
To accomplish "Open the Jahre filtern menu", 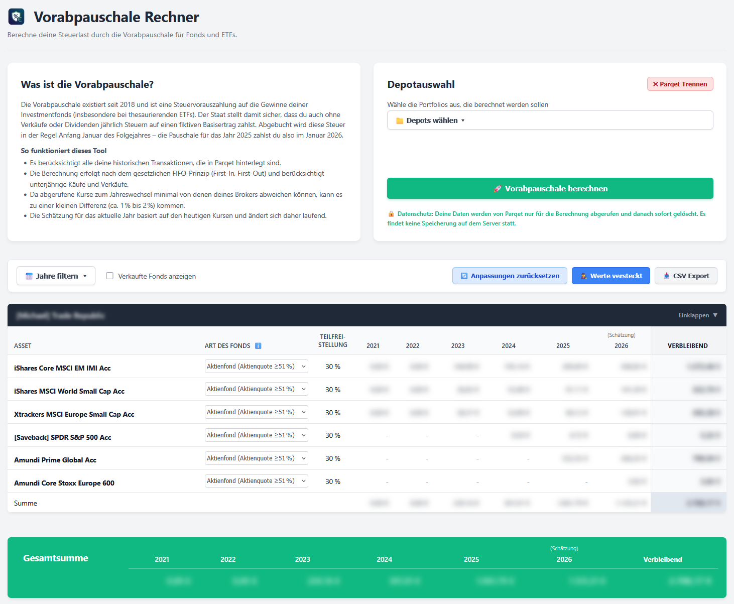I will pos(56,276).
